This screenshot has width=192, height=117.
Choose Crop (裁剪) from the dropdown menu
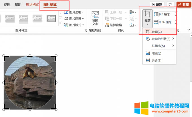click(x=156, y=32)
